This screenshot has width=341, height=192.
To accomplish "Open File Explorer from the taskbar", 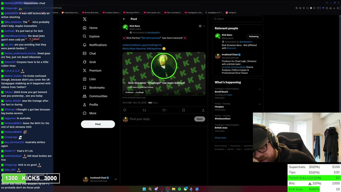I will tap(173, 189).
